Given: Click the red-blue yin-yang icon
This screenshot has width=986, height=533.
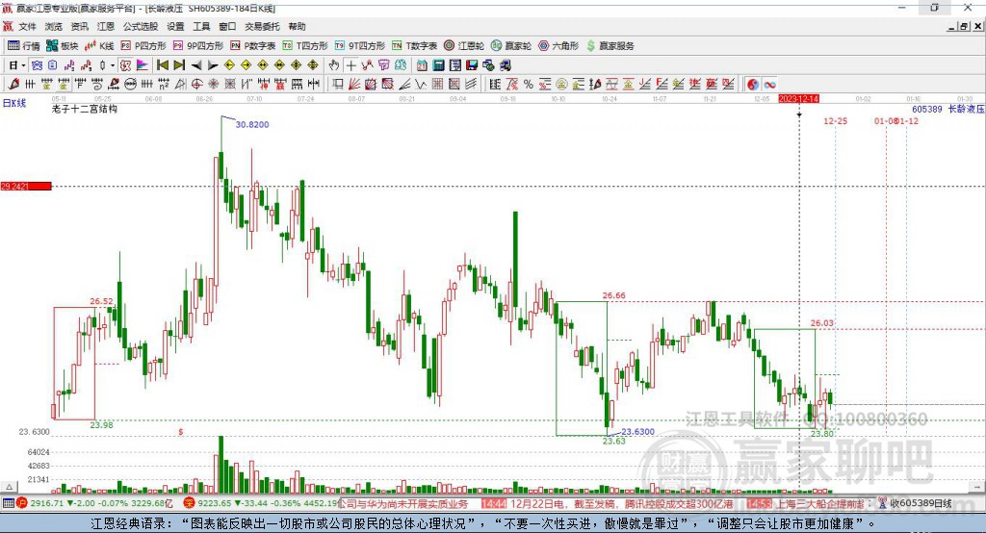Looking at the screenshot, I should coord(753,85).
